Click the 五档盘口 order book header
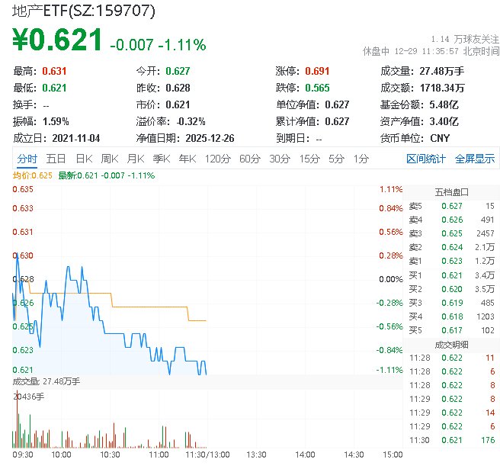The image size is (500, 469). [451, 191]
